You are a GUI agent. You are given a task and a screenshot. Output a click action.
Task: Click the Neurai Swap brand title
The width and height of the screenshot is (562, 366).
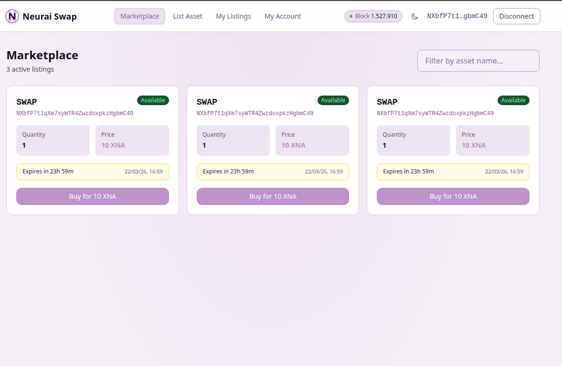[x=50, y=17]
